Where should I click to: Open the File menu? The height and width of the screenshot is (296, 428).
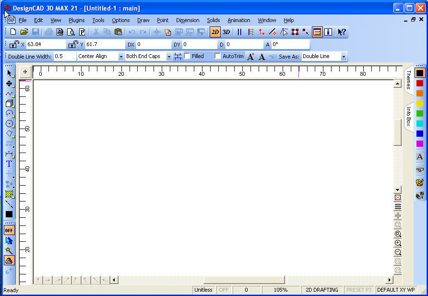coord(23,20)
